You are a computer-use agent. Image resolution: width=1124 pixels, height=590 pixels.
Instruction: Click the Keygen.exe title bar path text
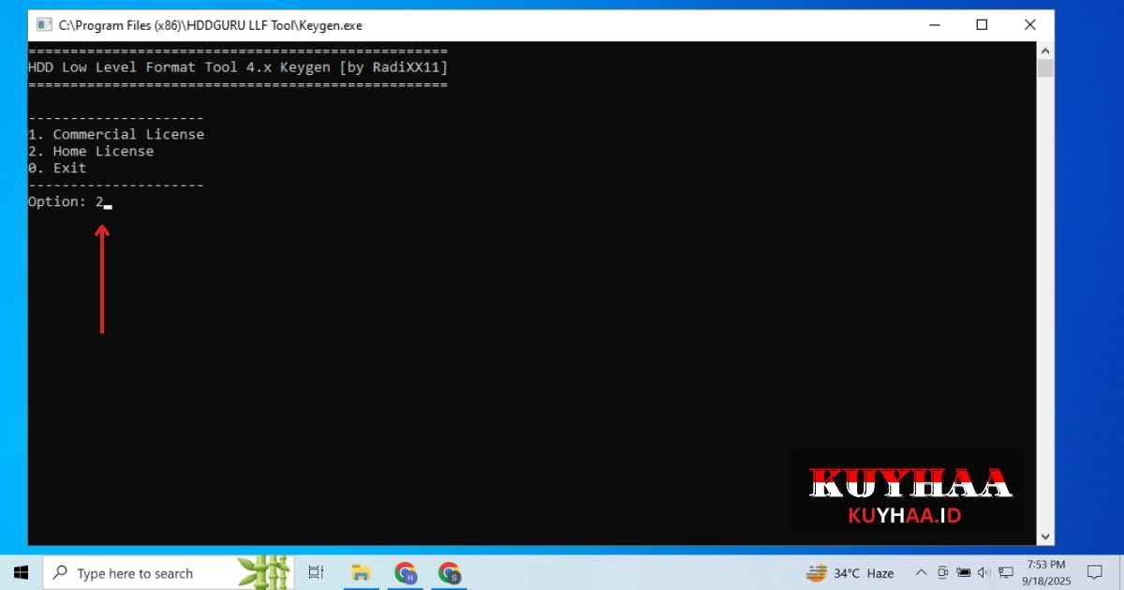point(211,25)
